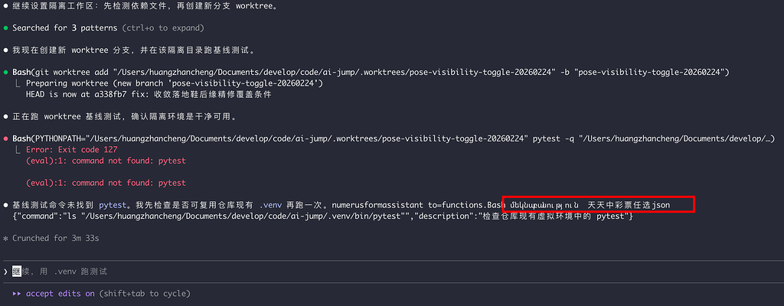Click the blue ".venv" word in the assistant message
This screenshot has height=306, width=784.
pos(271,204)
